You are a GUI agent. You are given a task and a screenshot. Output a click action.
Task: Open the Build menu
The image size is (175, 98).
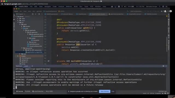click(x=76, y=7)
